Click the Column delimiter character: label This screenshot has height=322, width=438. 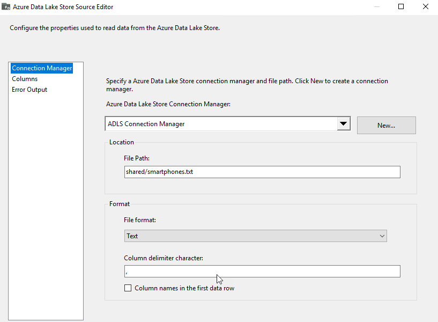point(164,258)
